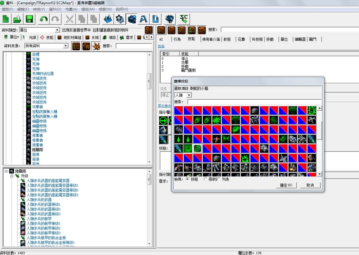Click 取消 to close the dialog
The image size is (359, 255).
click(310, 185)
